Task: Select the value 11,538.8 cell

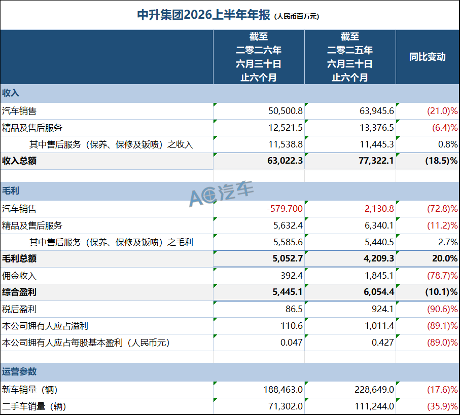Action: [259, 144]
